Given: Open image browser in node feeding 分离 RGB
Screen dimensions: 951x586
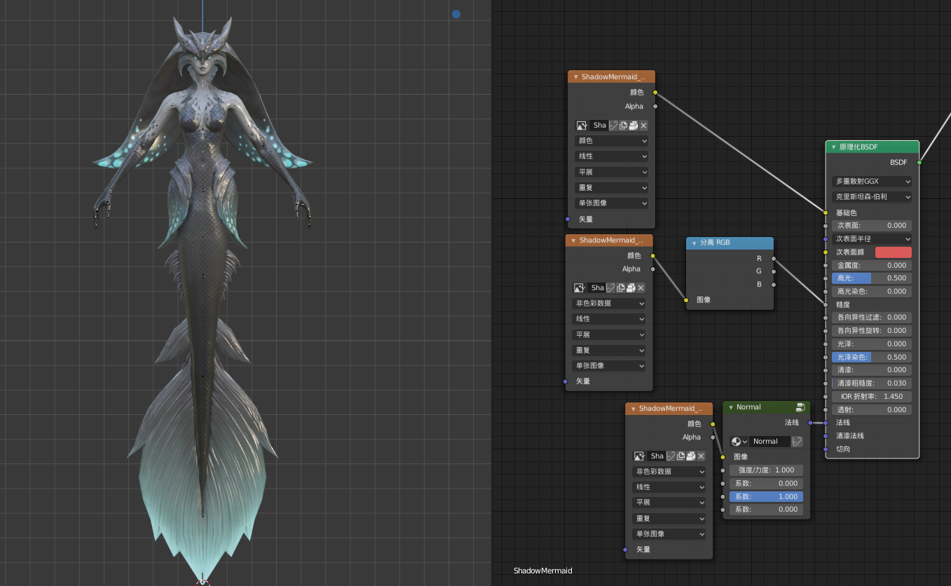Looking at the screenshot, I should point(579,288).
